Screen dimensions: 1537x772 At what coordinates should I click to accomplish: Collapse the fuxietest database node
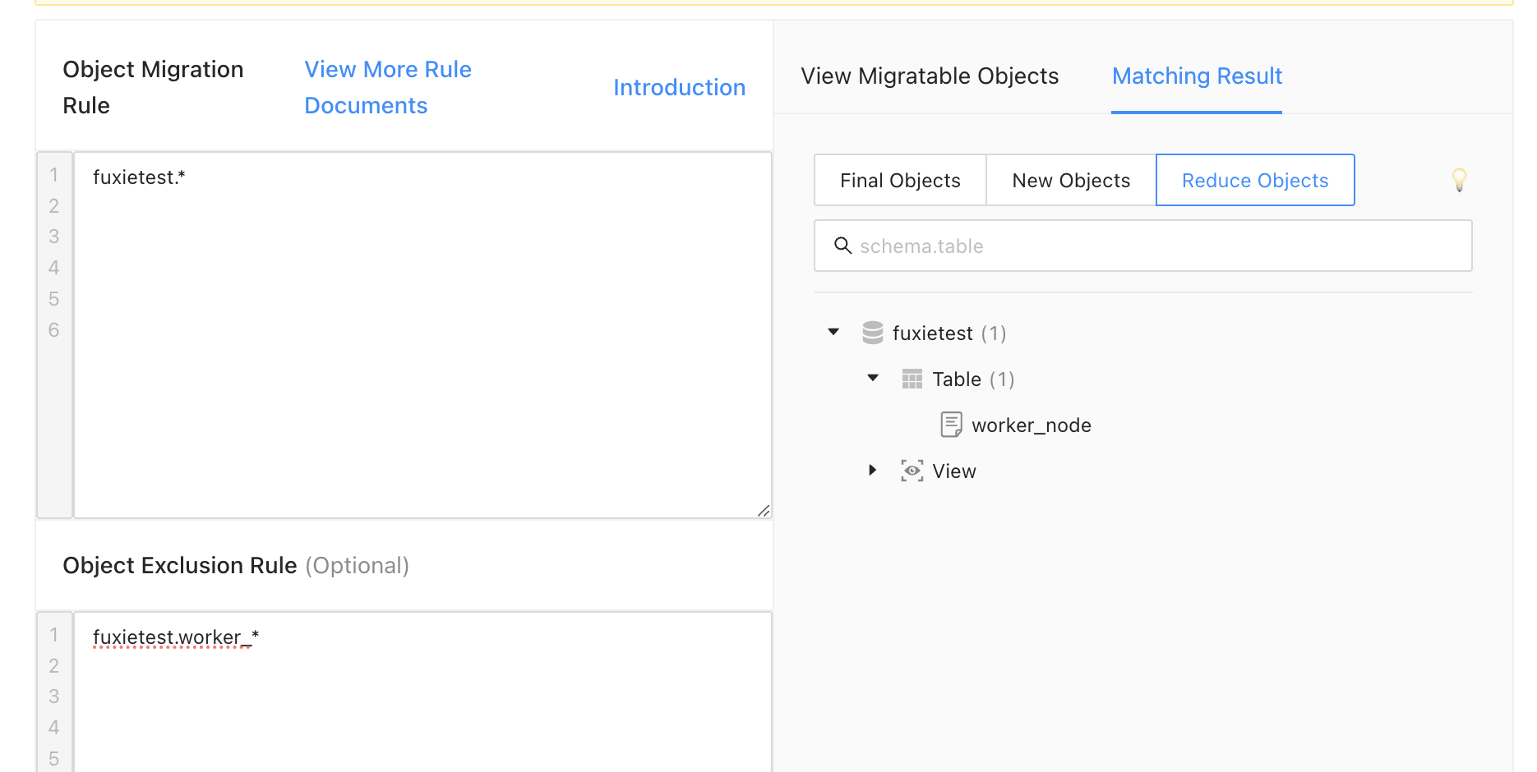(x=833, y=332)
